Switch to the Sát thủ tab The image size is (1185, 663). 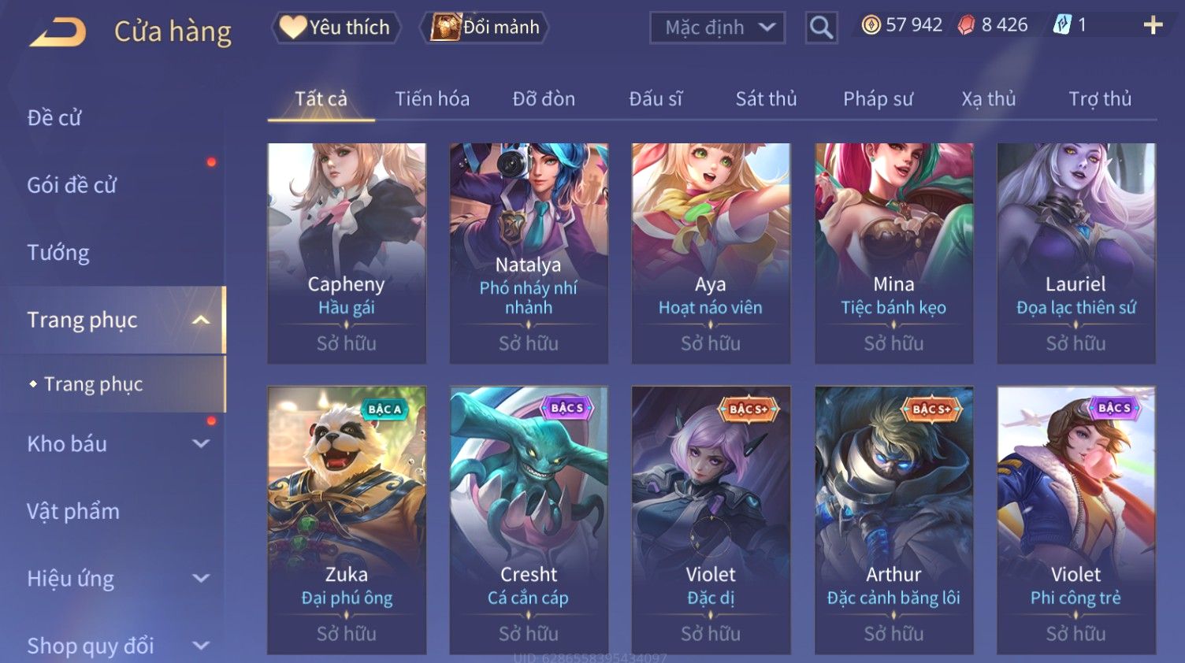tap(766, 99)
